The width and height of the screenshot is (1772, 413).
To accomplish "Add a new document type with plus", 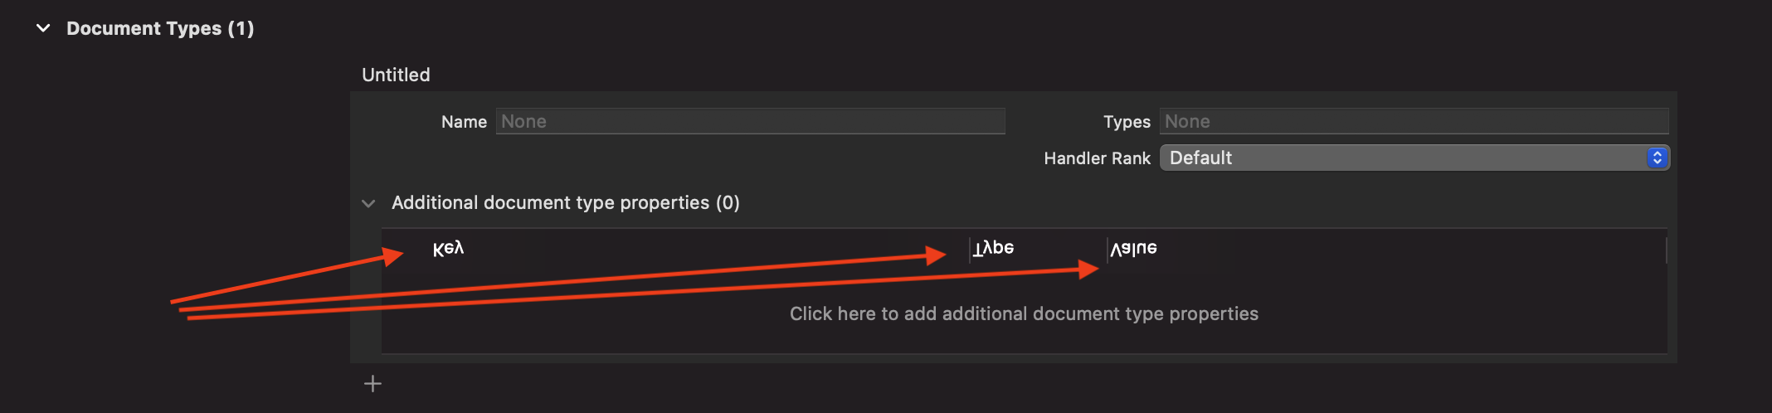I will pyautogui.click(x=373, y=383).
